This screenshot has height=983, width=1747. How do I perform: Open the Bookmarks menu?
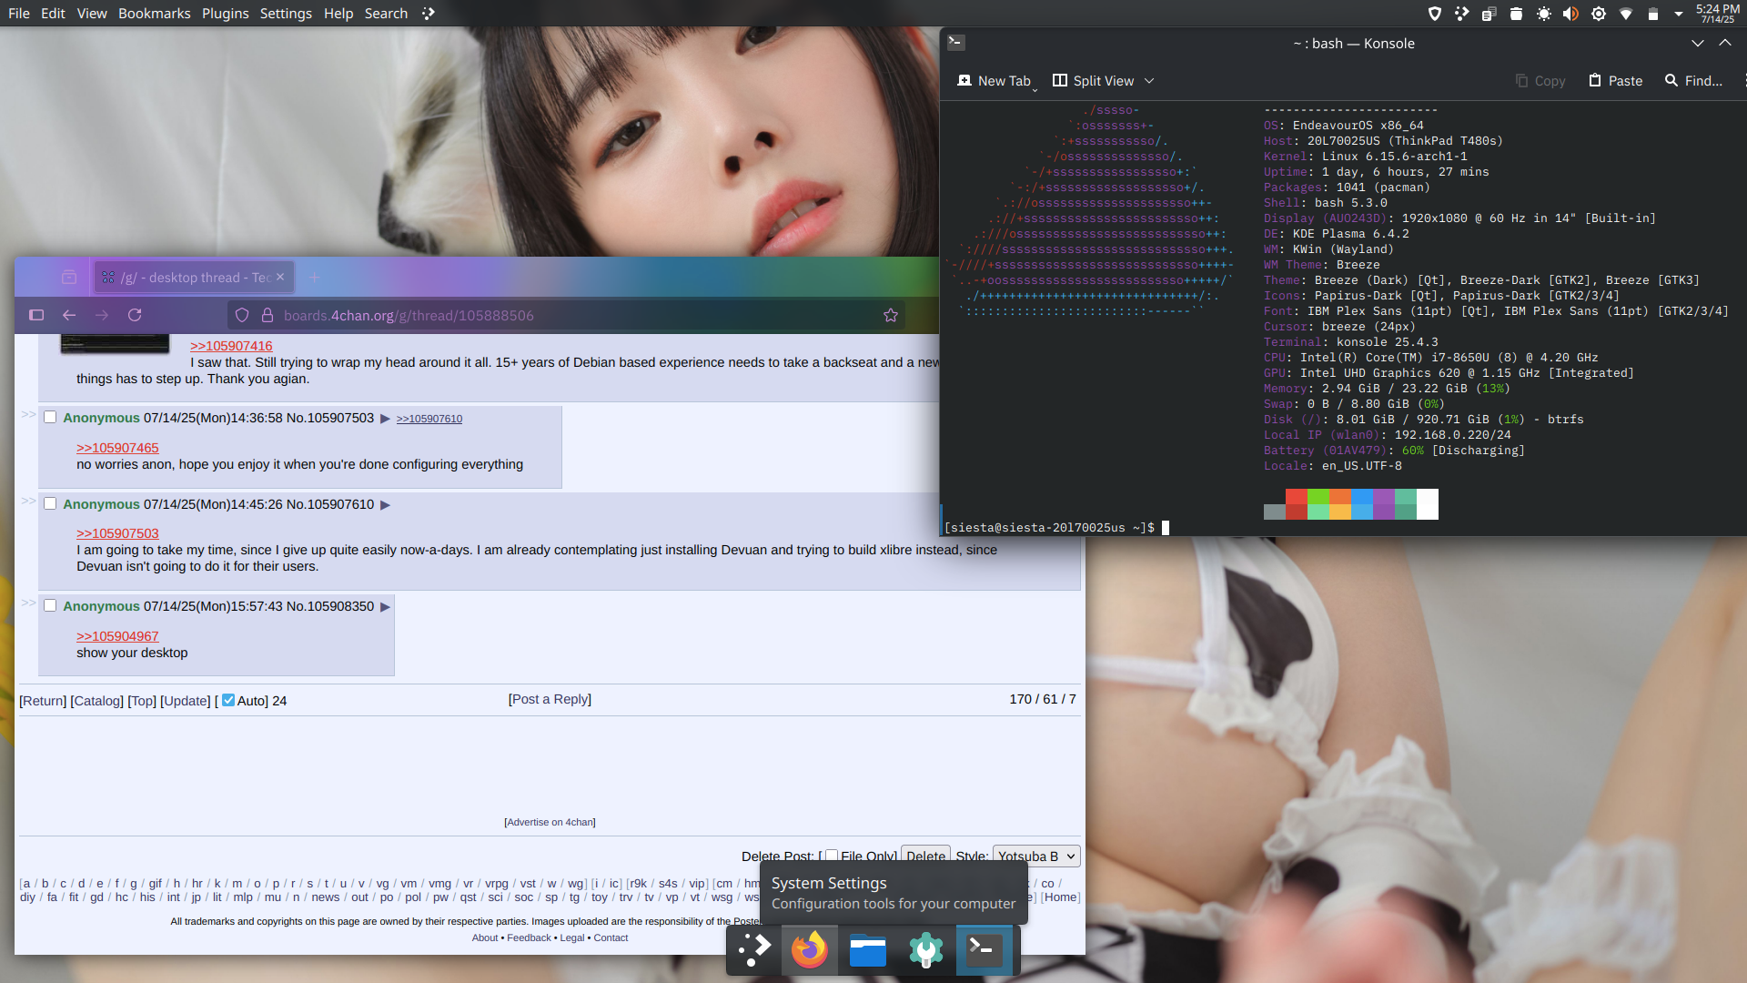(x=155, y=14)
